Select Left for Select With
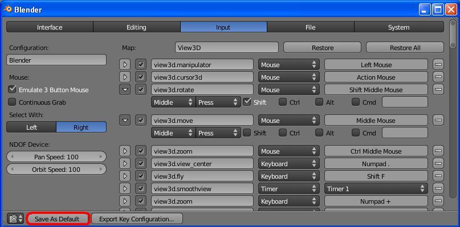 tap(31, 127)
